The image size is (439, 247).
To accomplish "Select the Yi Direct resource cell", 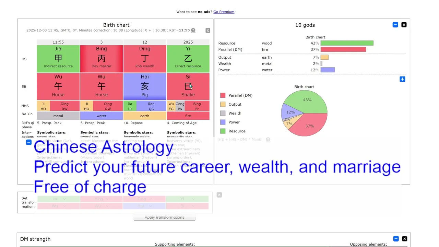I will tap(188, 59).
